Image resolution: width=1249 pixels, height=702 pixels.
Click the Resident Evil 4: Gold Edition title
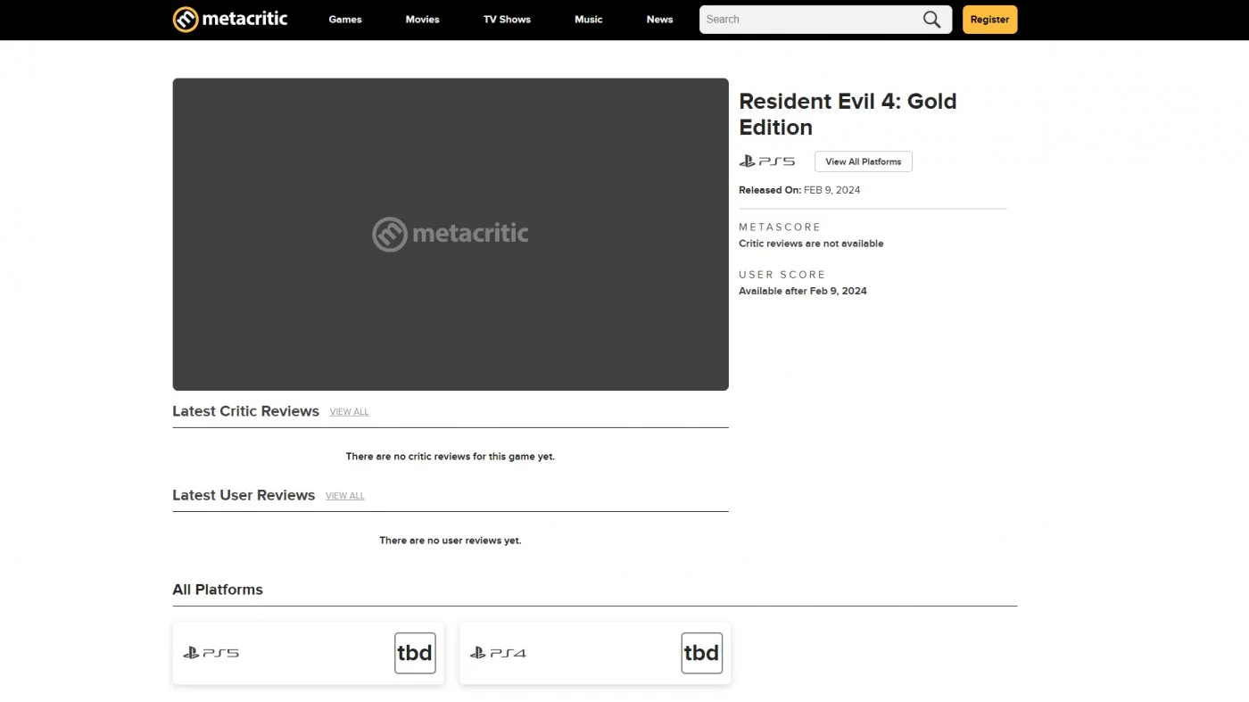[x=848, y=114]
